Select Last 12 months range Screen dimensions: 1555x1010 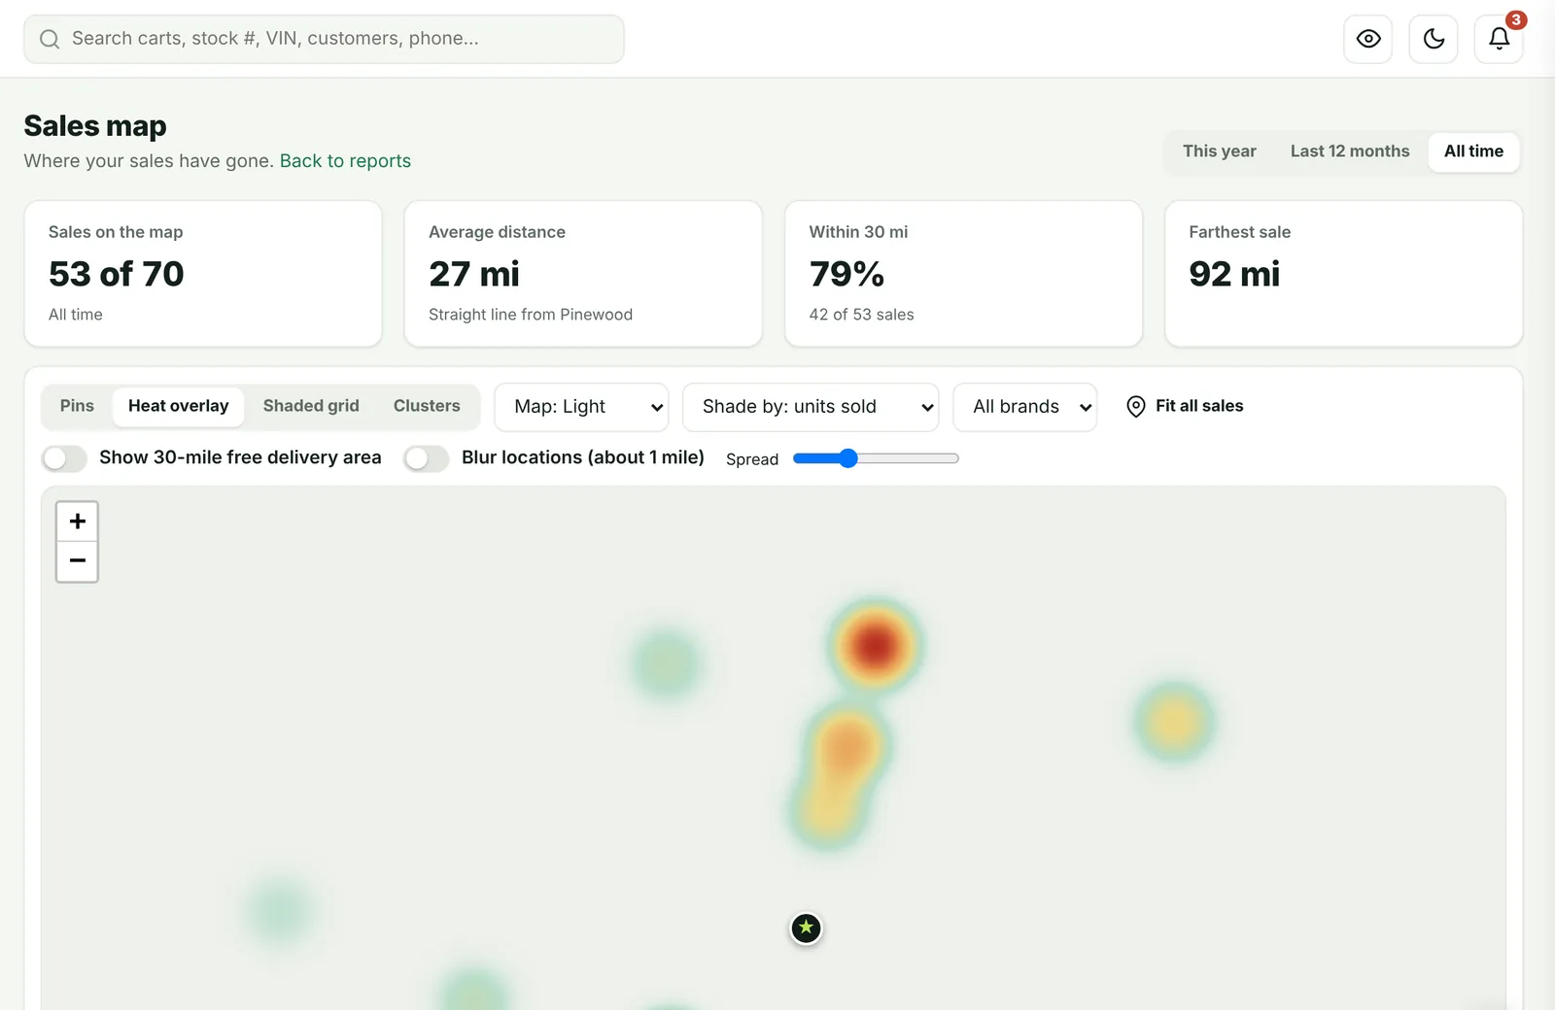(1350, 151)
